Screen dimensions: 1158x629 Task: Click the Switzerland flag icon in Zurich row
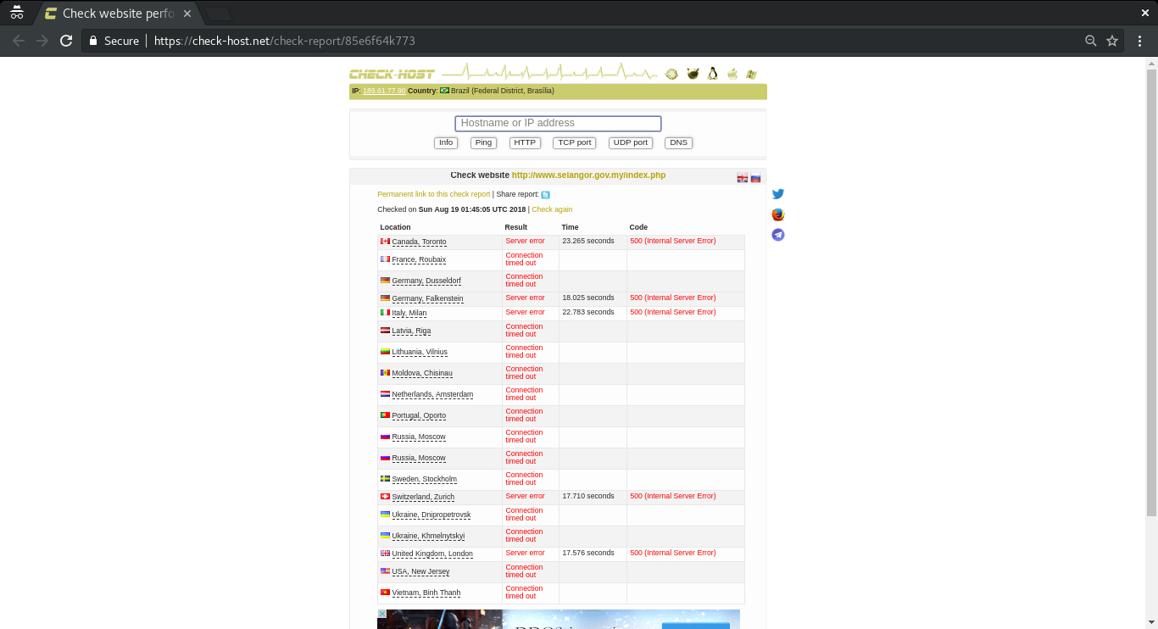coord(385,497)
